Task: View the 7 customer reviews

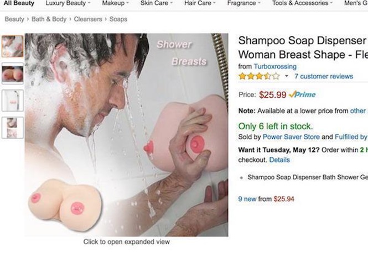Action: click(323, 76)
